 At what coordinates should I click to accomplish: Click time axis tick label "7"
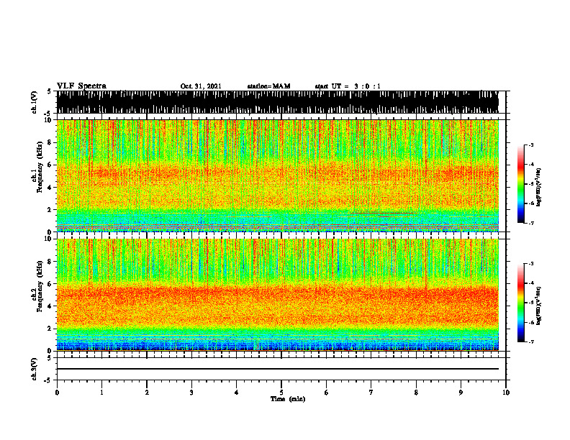click(x=371, y=393)
